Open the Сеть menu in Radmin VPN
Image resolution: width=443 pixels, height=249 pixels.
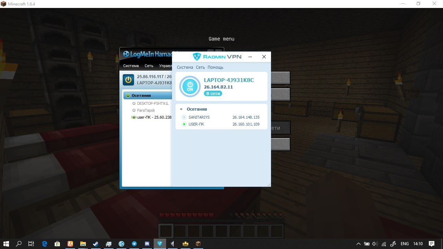pos(200,67)
